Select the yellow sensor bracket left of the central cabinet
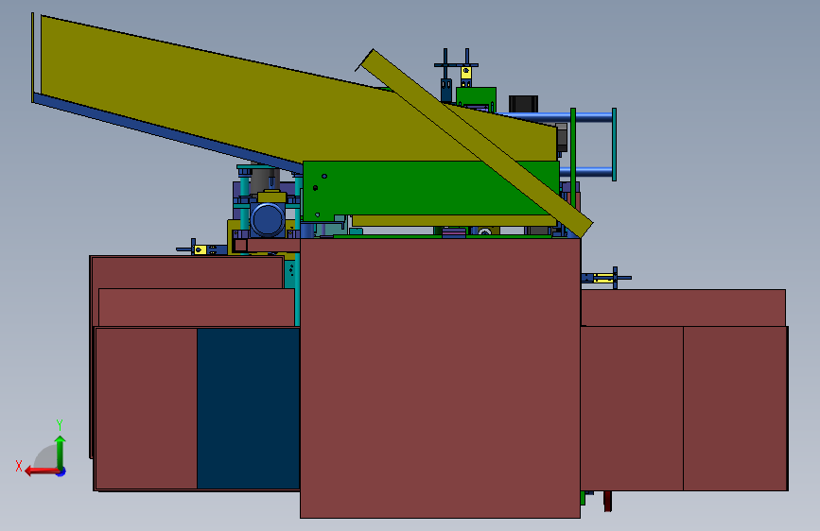The width and height of the screenshot is (820, 531). point(200,249)
